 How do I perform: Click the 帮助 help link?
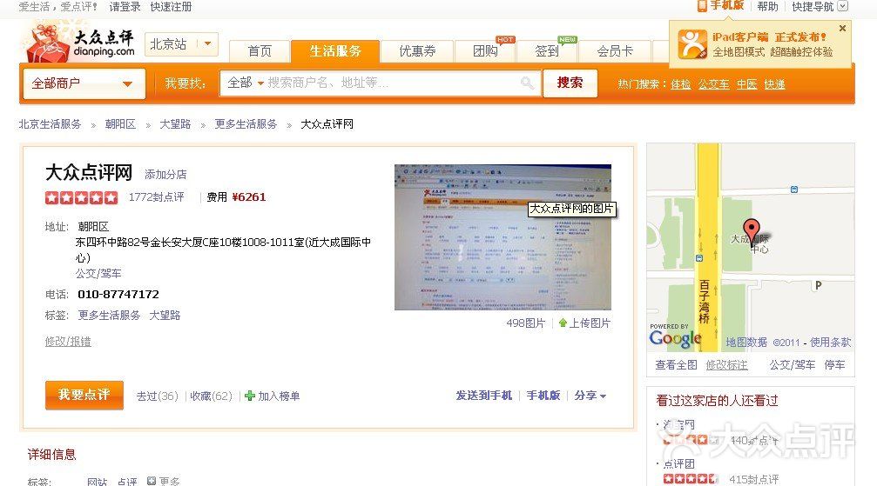[767, 6]
